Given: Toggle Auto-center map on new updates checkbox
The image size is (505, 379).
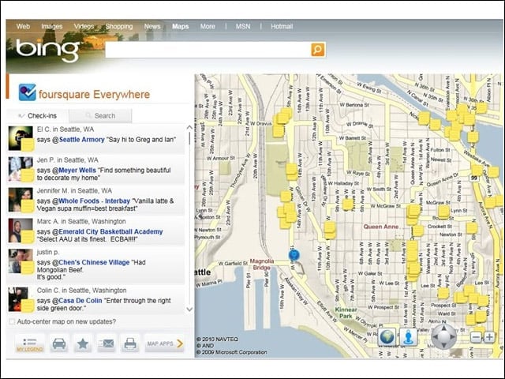Looking at the screenshot, I should click(12, 321).
